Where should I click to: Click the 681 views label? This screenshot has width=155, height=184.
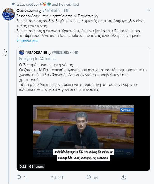[36, 166]
